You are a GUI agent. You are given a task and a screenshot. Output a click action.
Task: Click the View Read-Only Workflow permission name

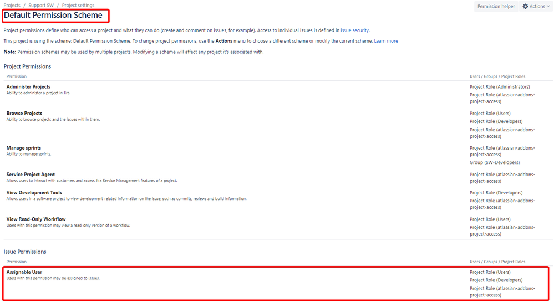click(35, 219)
